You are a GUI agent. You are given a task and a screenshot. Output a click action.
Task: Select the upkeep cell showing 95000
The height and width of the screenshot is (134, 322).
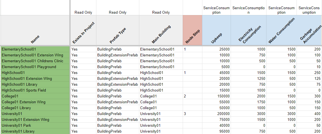[216, 131]
